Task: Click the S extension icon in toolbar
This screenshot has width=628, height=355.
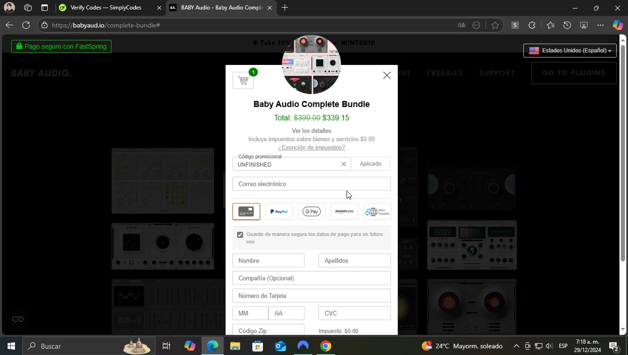Action: [515, 25]
